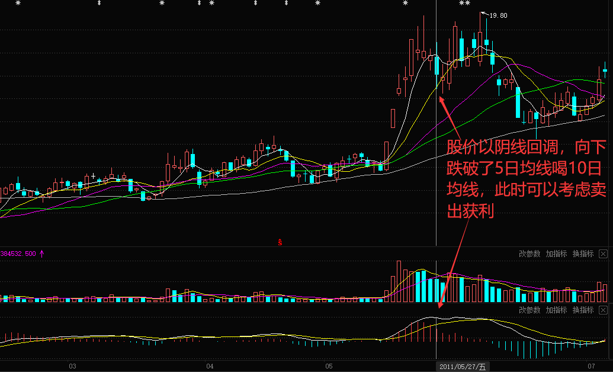Click the magenta up arrow beside 384532.500
Screen dimensions: 613x372
42,254
